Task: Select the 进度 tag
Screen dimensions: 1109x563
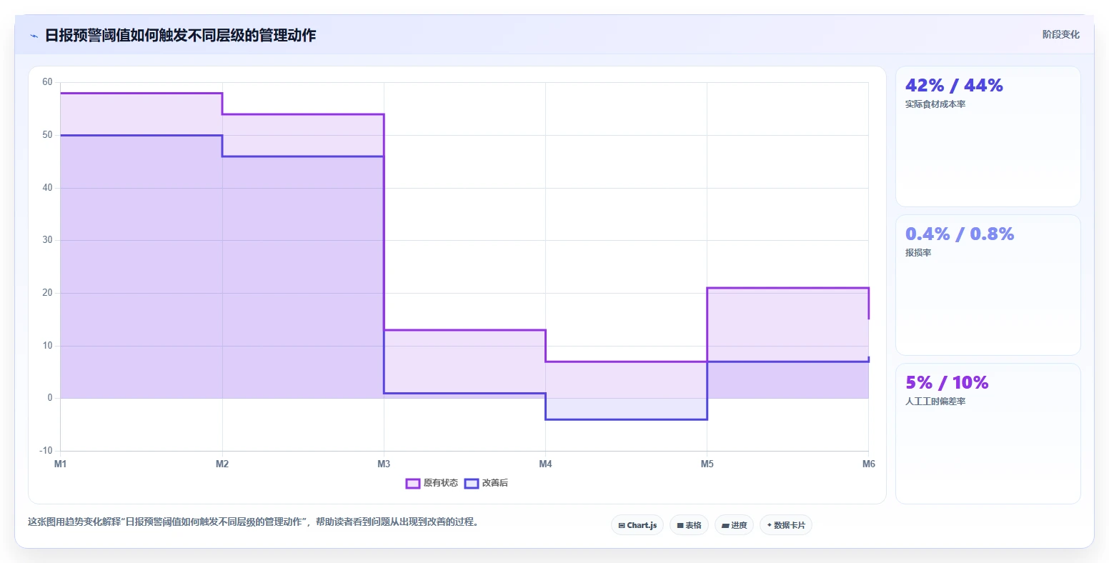Action: (734, 525)
